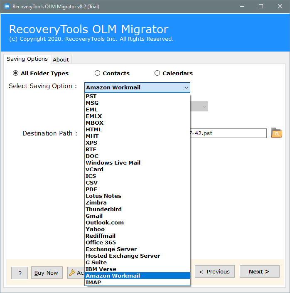Select Thunderbird in the list
The height and width of the screenshot is (293, 290).
pyautogui.click(x=138, y=209)
